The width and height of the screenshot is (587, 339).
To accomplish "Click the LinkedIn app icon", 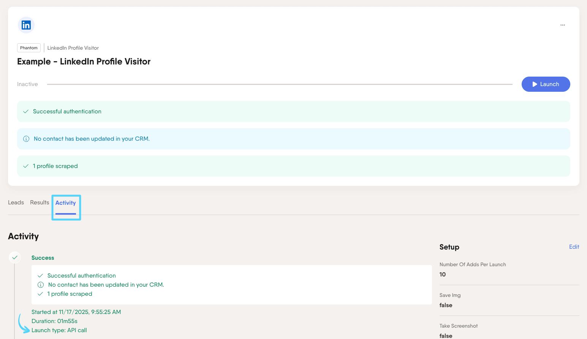I will point(26,25).
